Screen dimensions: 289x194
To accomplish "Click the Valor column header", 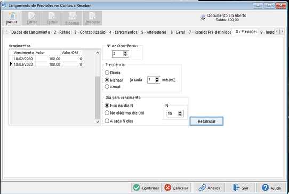I will pyautogui.click(x=48, y=53).
